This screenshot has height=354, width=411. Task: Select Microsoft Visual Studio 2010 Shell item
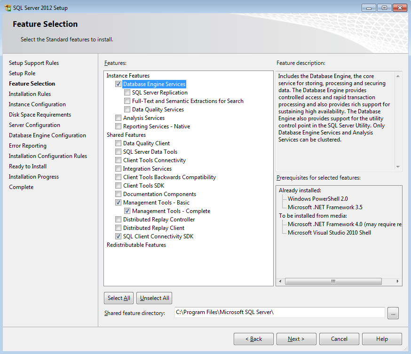tap(329, 232)
